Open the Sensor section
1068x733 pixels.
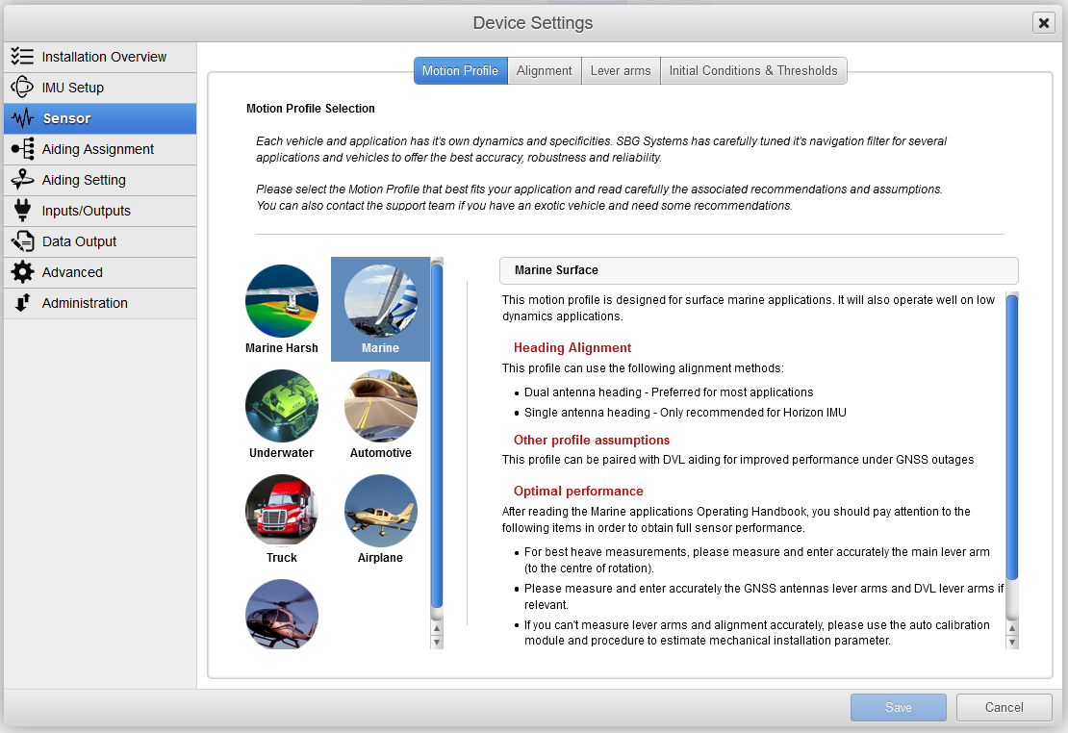(100, 118)
